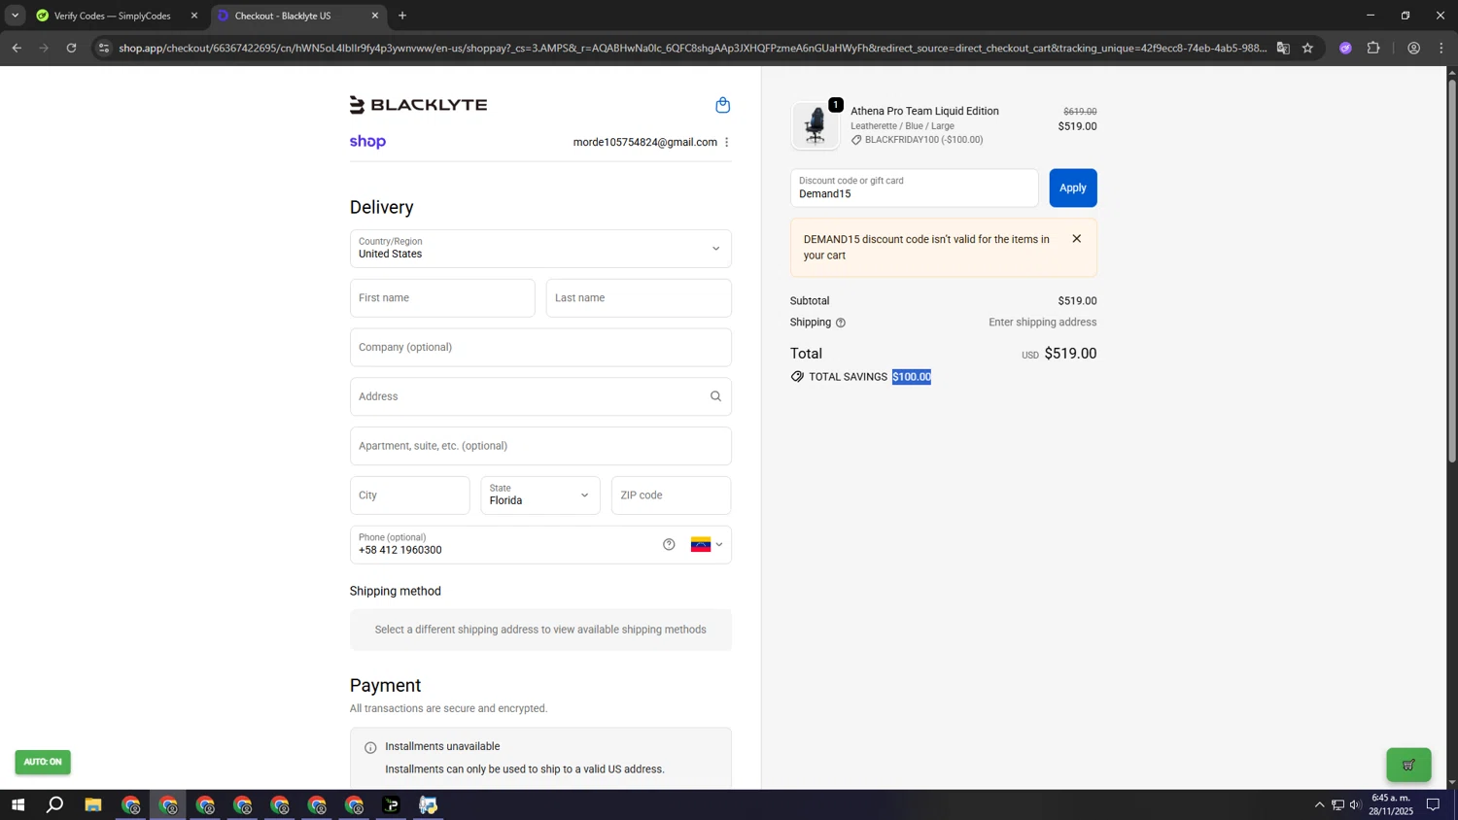Click the browser address bar URL
The width and height of the screenshot is (1458, 820).
click(692, 48)
